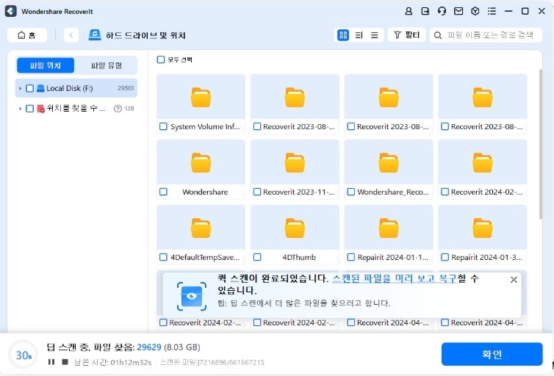Open the list menu icon in title bar
This screenshot has height=376, width=554.
point(492,11)
